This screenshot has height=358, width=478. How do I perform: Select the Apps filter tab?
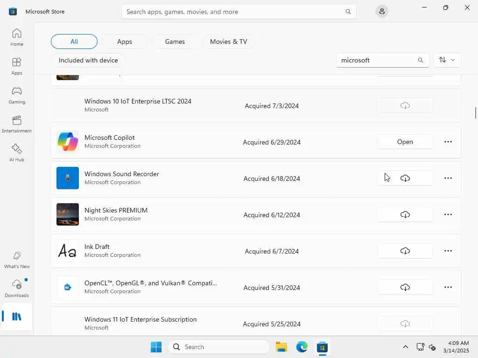[x=124, y=41]
